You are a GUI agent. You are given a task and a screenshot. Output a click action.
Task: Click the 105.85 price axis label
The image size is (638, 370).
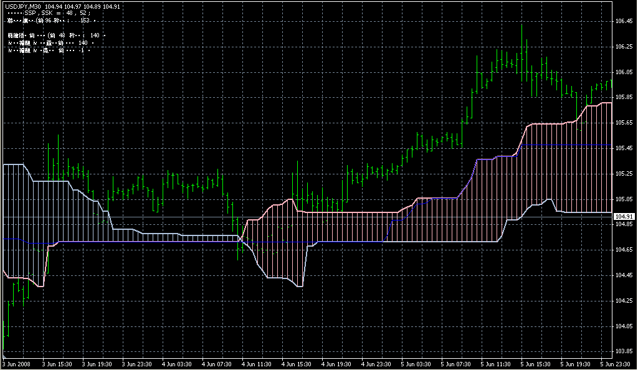click(624, 97)
